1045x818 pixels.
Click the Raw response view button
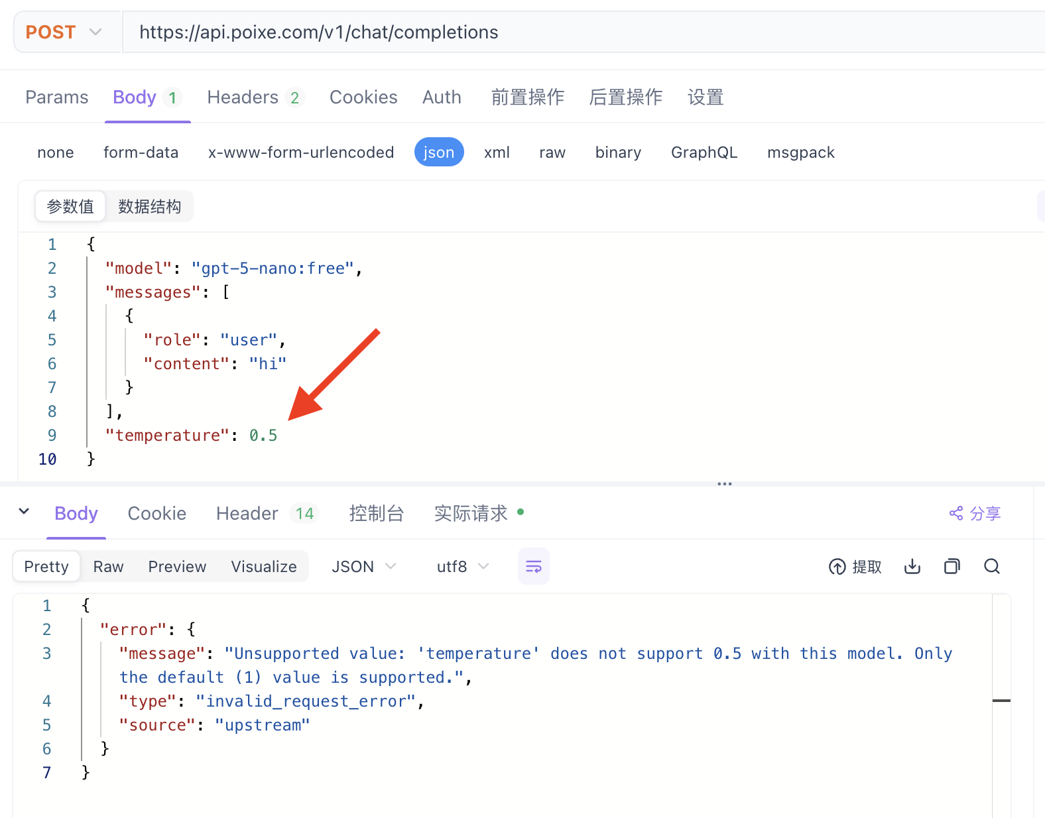(108, 567)
